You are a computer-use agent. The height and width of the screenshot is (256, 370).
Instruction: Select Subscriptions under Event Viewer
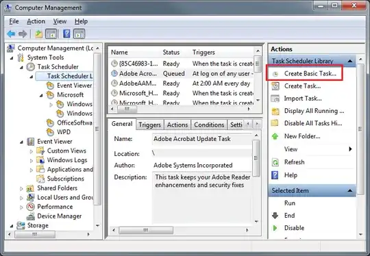[65, 179]
